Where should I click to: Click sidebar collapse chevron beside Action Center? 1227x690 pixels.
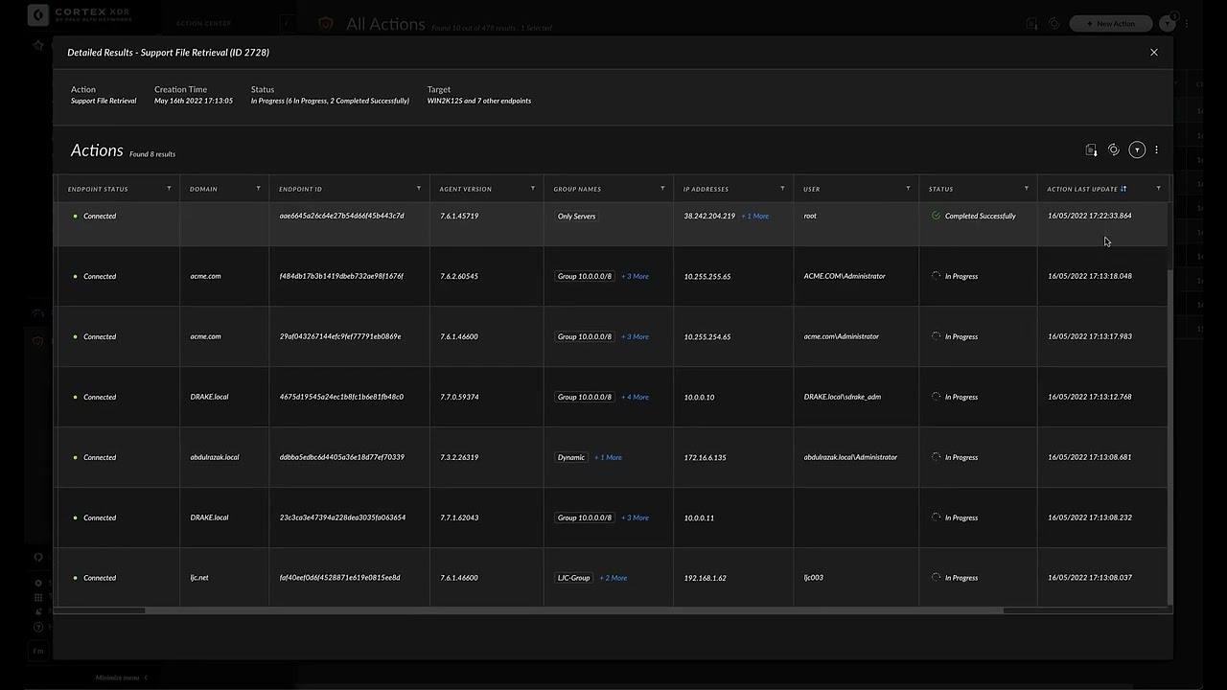point(287,23)
